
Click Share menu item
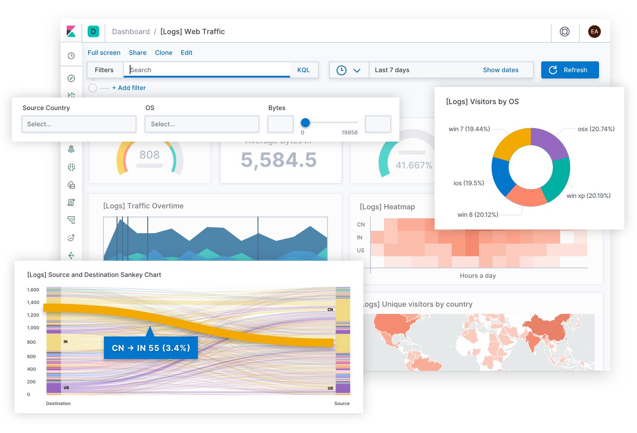138,53
